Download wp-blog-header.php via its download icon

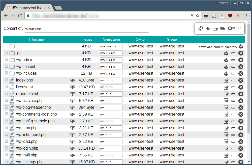[x=73, y=108]
